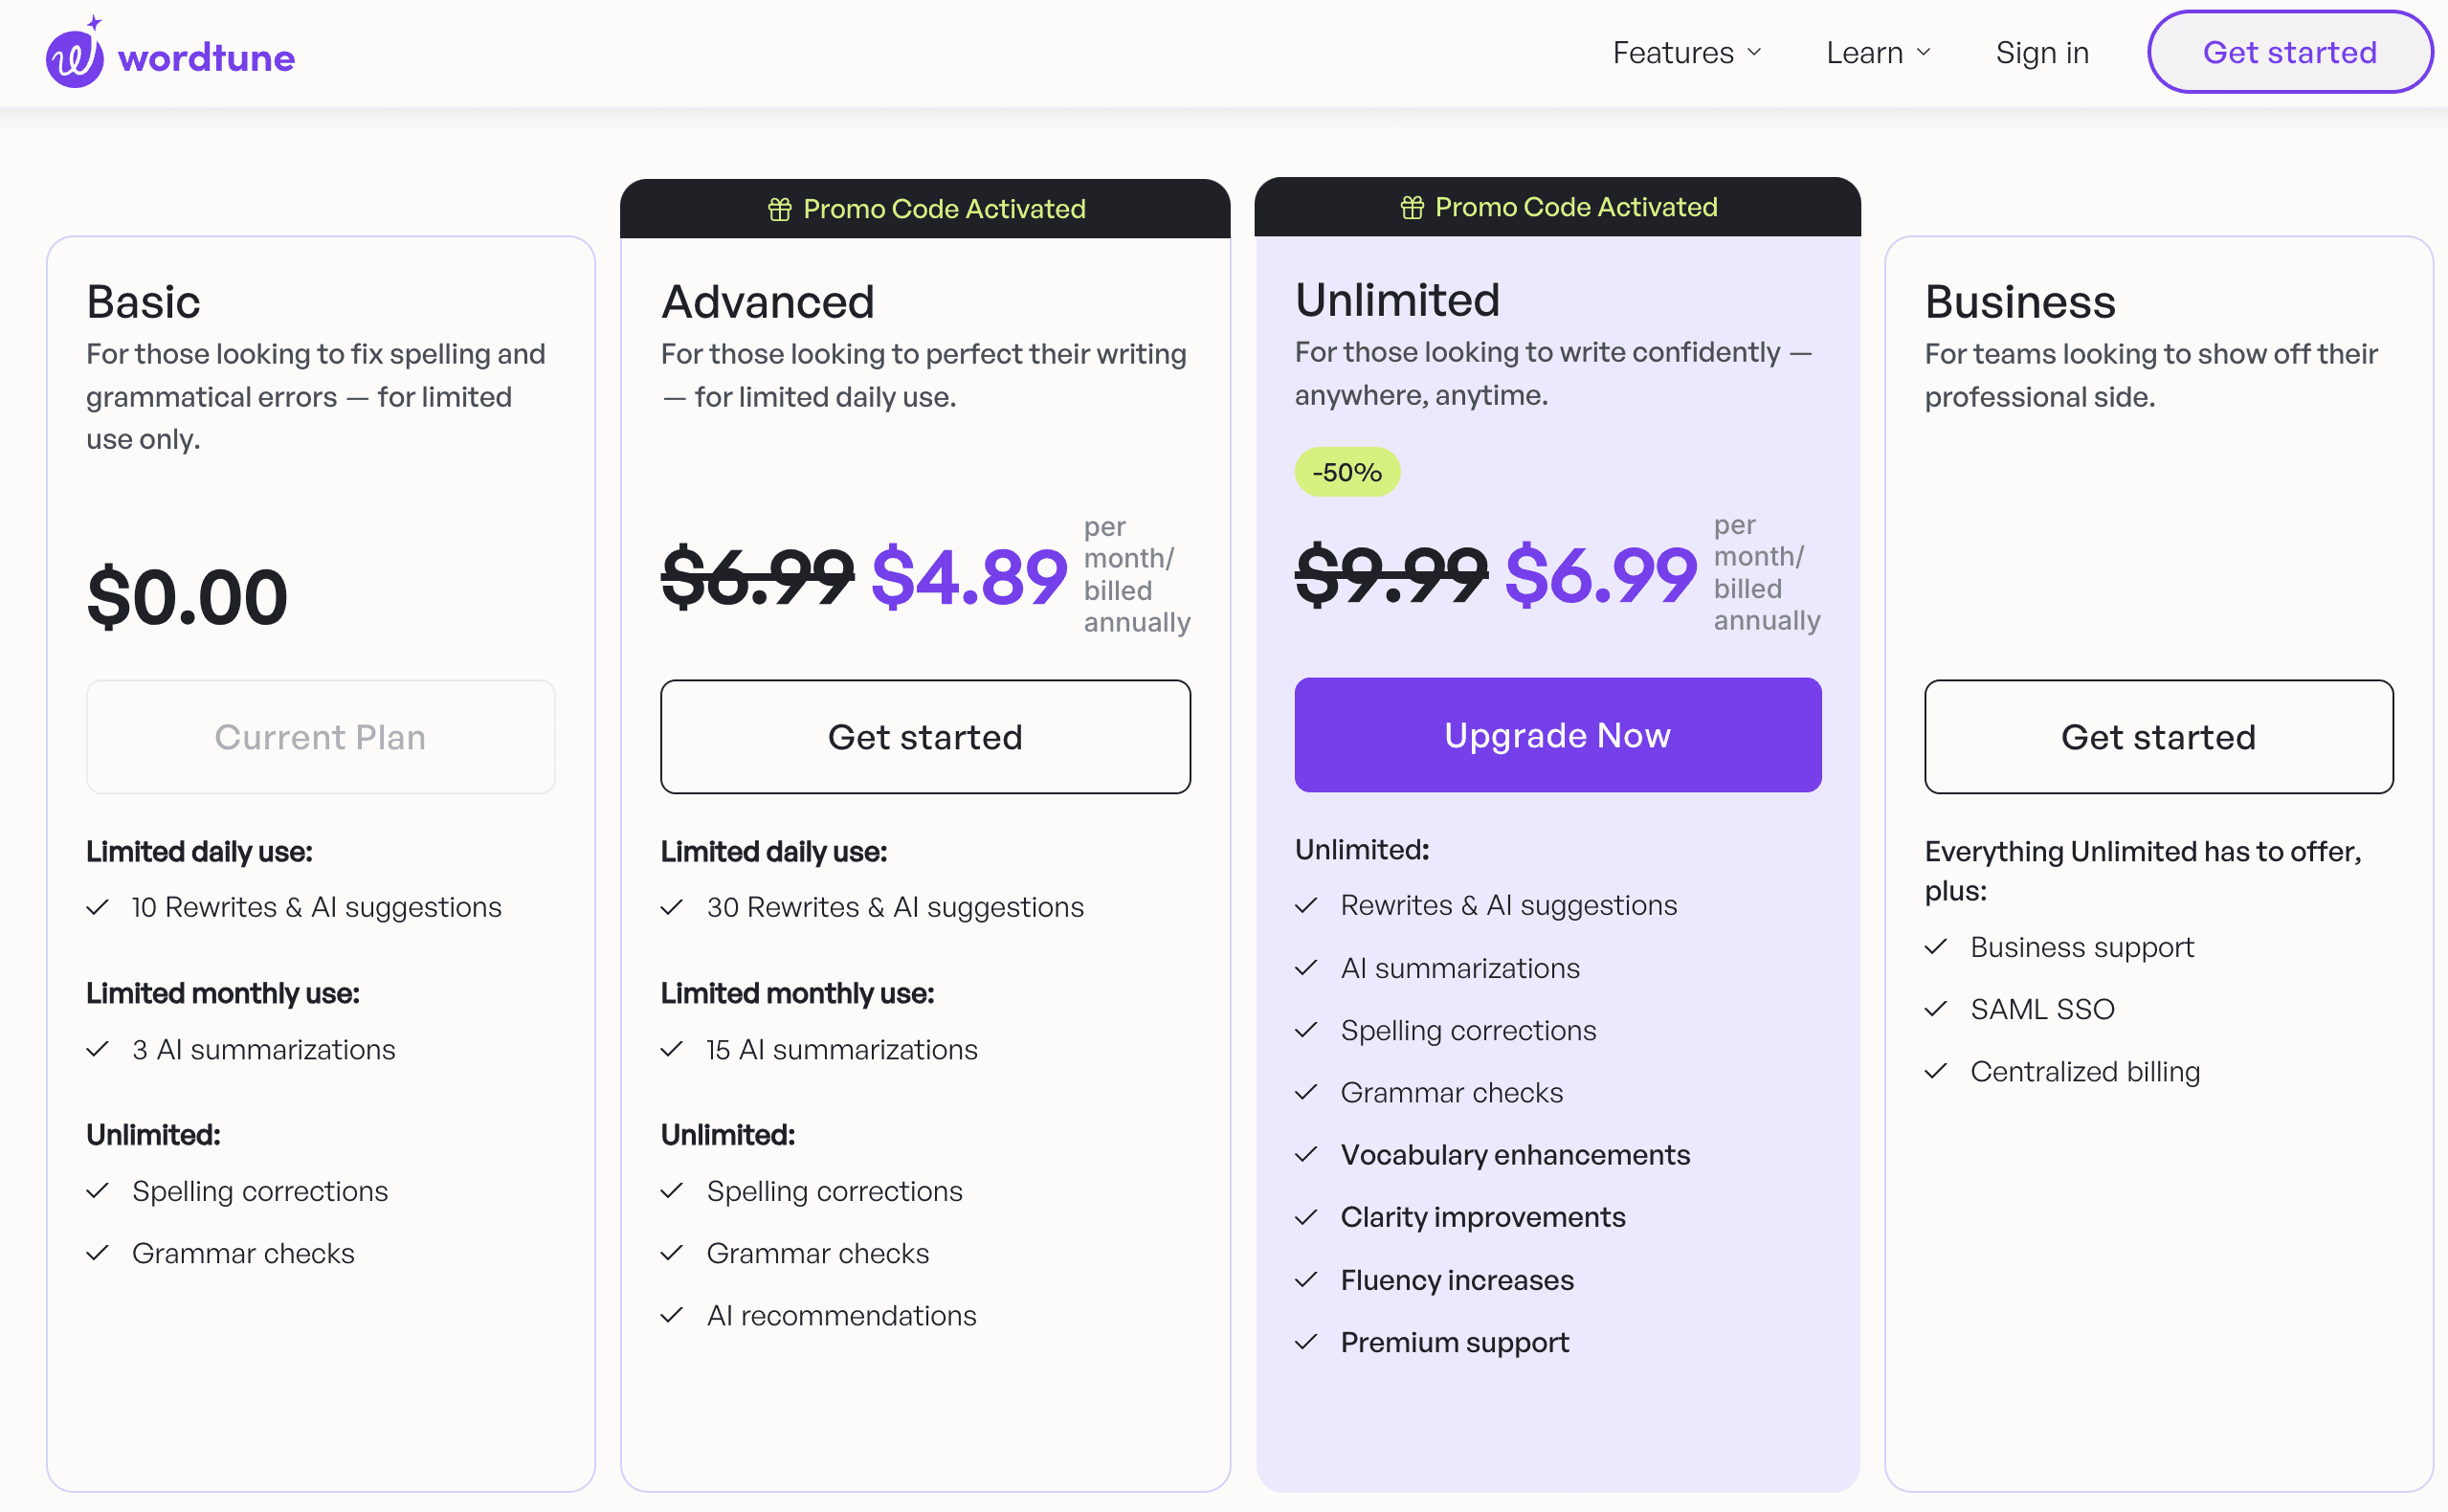Click checkmark next to SAML SSO
The image size is (2448, 1512).
(1936, 1009)
